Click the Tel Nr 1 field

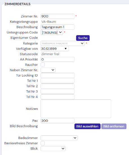[57, 81]
